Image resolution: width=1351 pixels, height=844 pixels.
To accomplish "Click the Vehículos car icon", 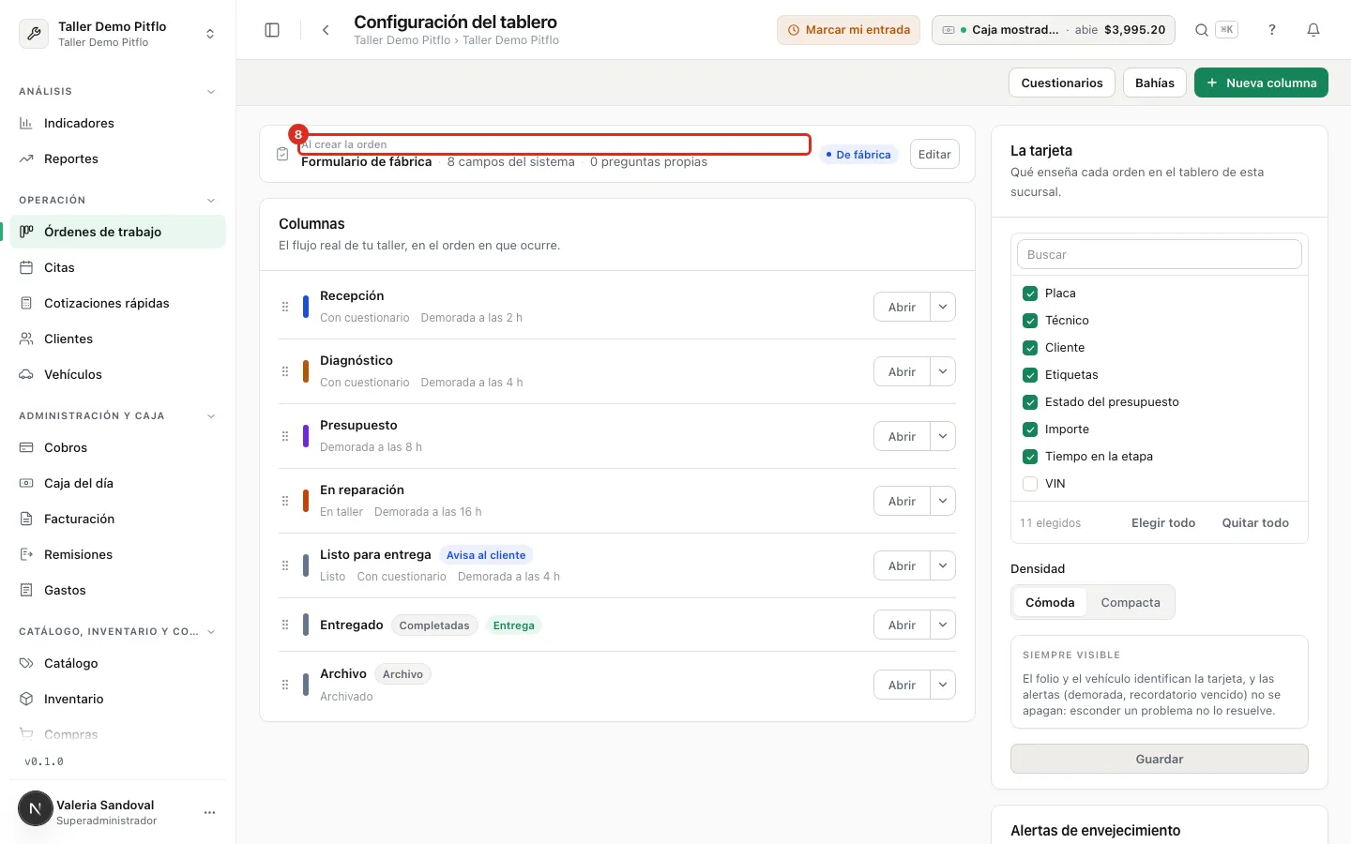I will [26, 374].
